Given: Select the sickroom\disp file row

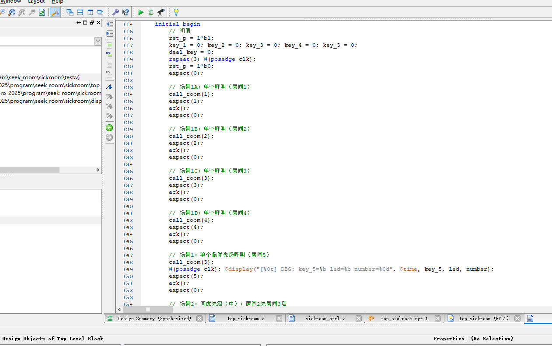Looking at the screenshot, I should coord(51,101).
